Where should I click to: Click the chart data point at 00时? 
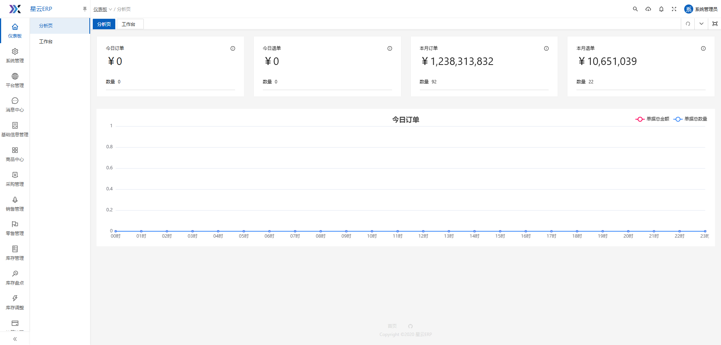coord(116,231)
